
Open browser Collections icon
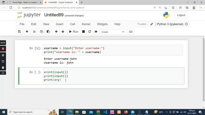tap(187, 8)
